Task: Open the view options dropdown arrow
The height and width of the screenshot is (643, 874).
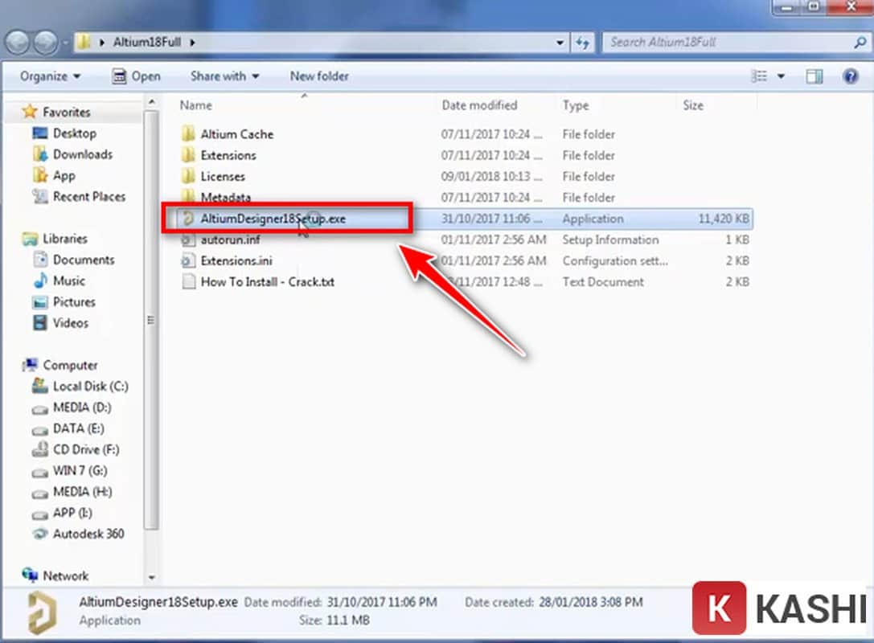Action: click(781, 76)
